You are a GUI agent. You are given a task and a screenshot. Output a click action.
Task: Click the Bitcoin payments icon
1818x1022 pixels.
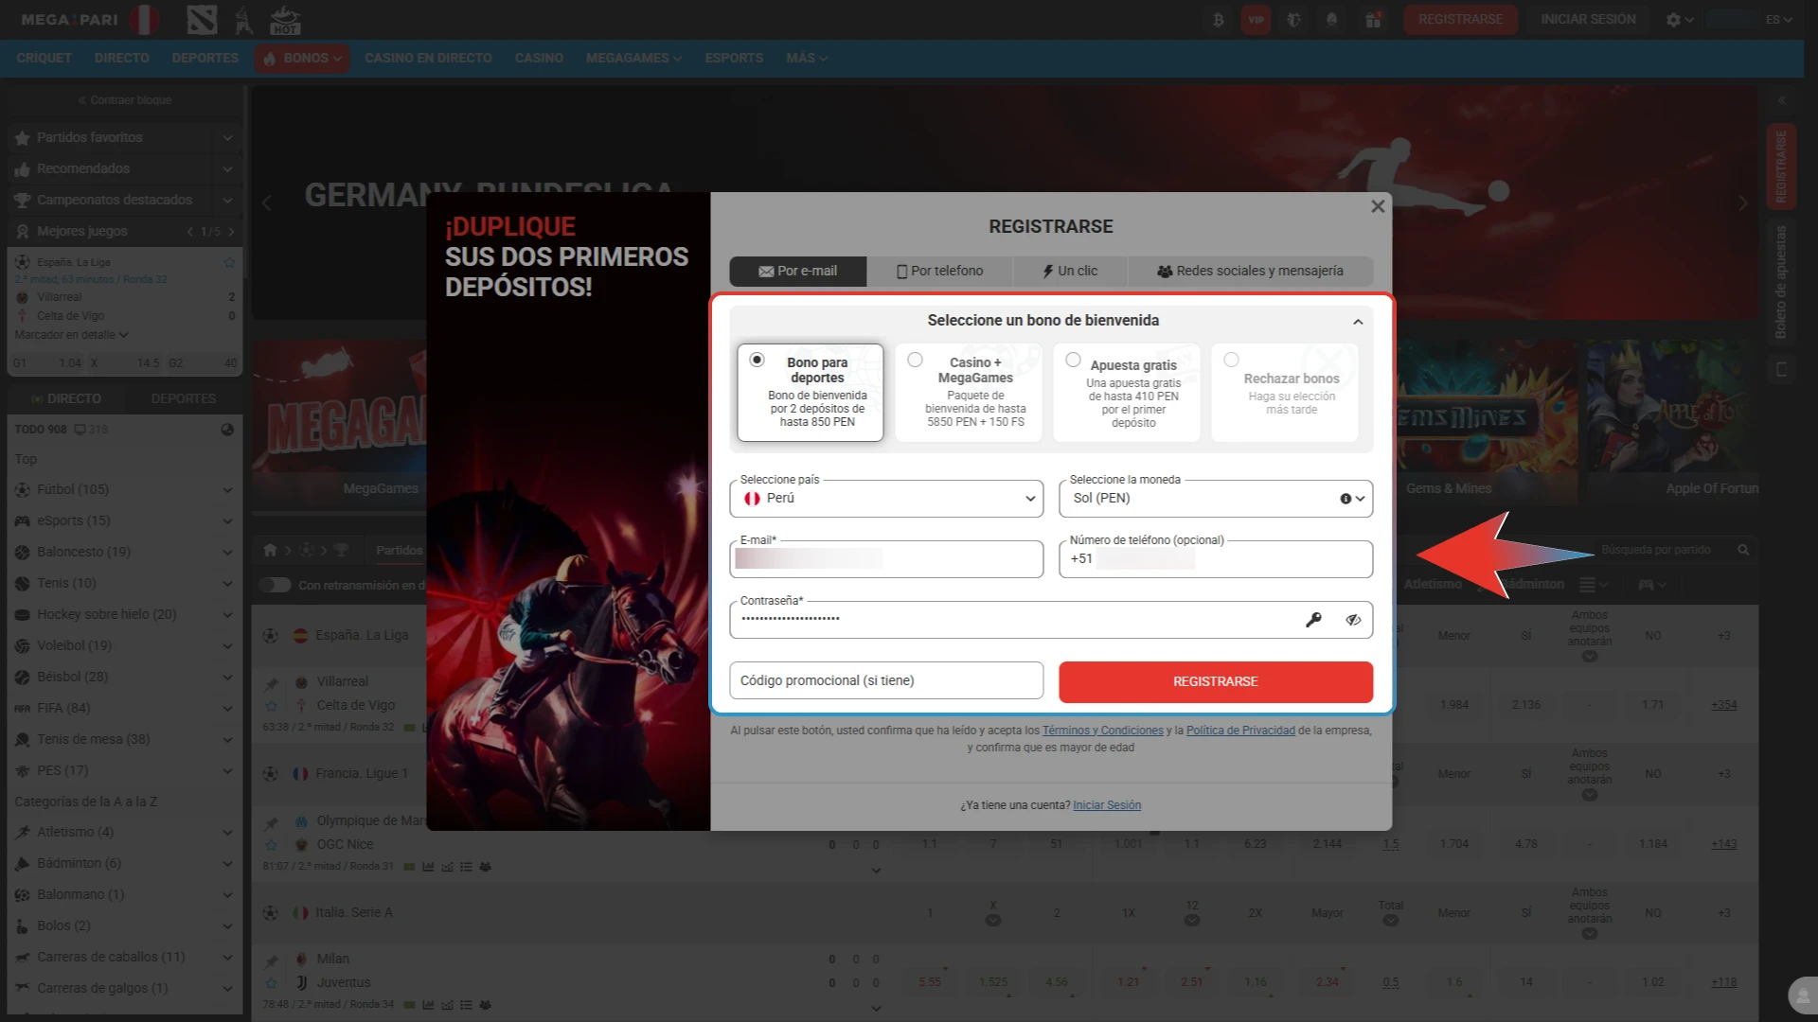(x=1218, y=19)
